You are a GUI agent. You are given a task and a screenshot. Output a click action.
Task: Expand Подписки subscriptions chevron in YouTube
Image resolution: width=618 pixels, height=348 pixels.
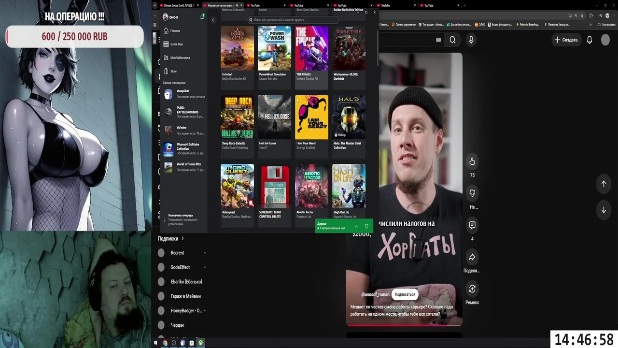[x=183, y=238]
